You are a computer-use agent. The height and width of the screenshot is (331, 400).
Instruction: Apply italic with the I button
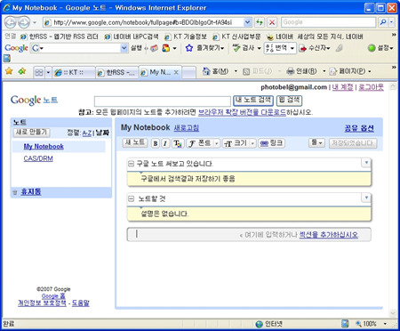pyautogui.click(x=165, y=143)
